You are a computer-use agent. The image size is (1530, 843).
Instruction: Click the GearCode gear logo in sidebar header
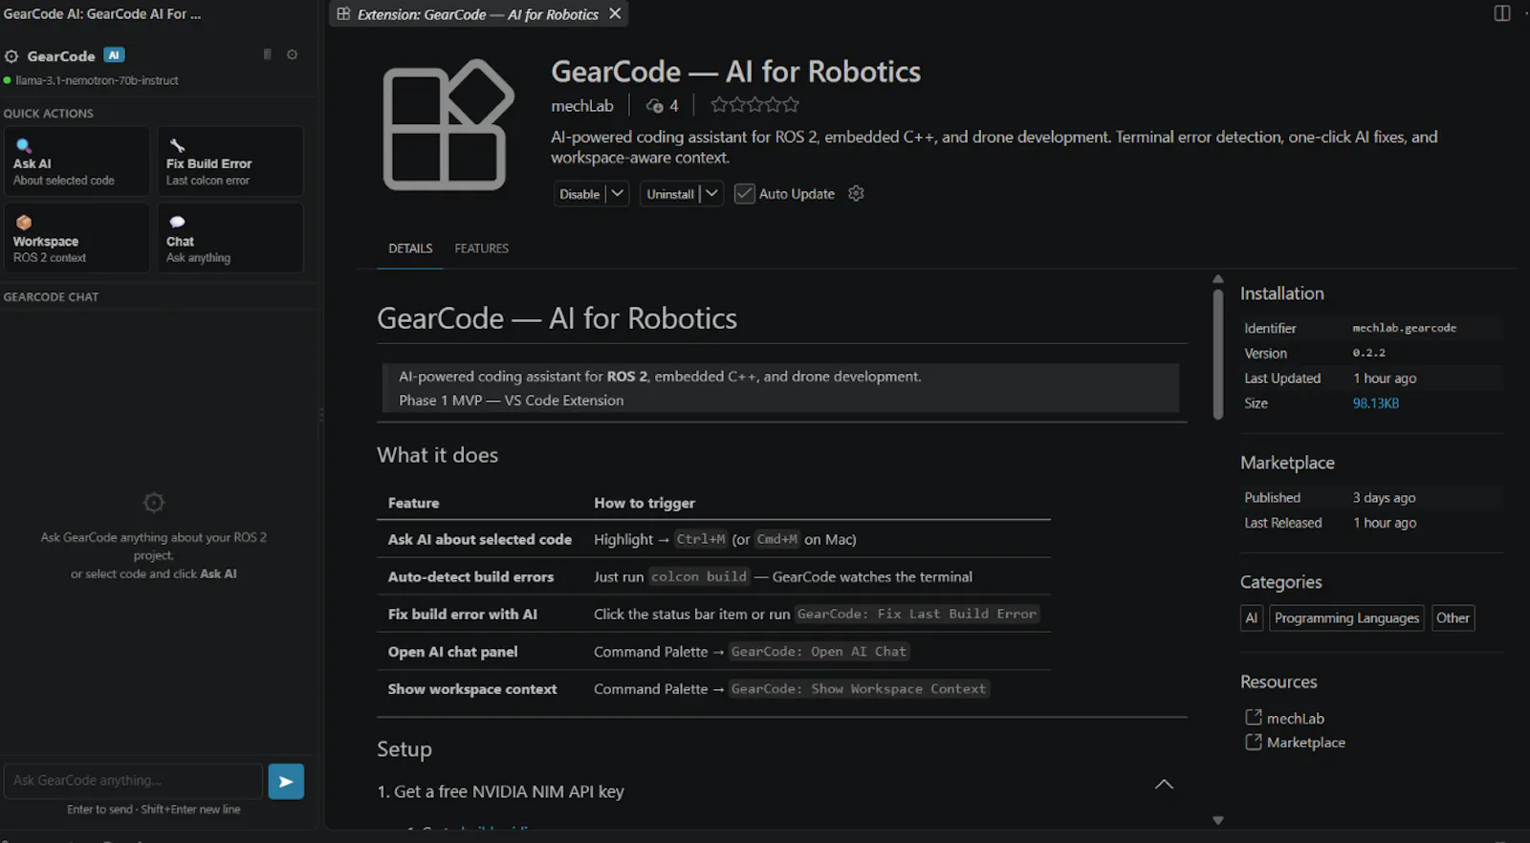pyautogui.click(x=11, y=56)
